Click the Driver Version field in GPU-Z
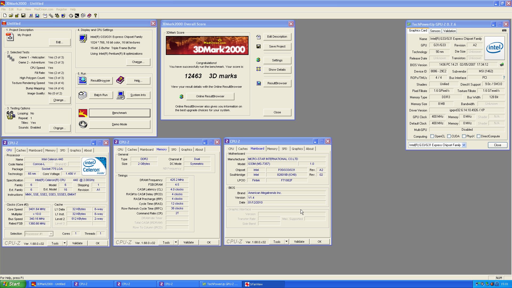This screenshot has height=288, width=512. point(467,110)
